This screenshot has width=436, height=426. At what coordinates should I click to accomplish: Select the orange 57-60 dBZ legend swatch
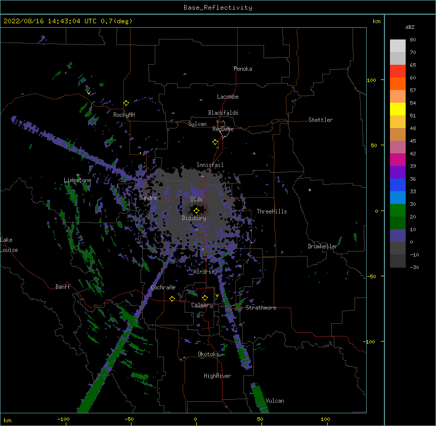pos(398,83)
